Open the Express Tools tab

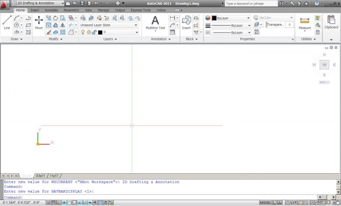click(x=141, y=10)
